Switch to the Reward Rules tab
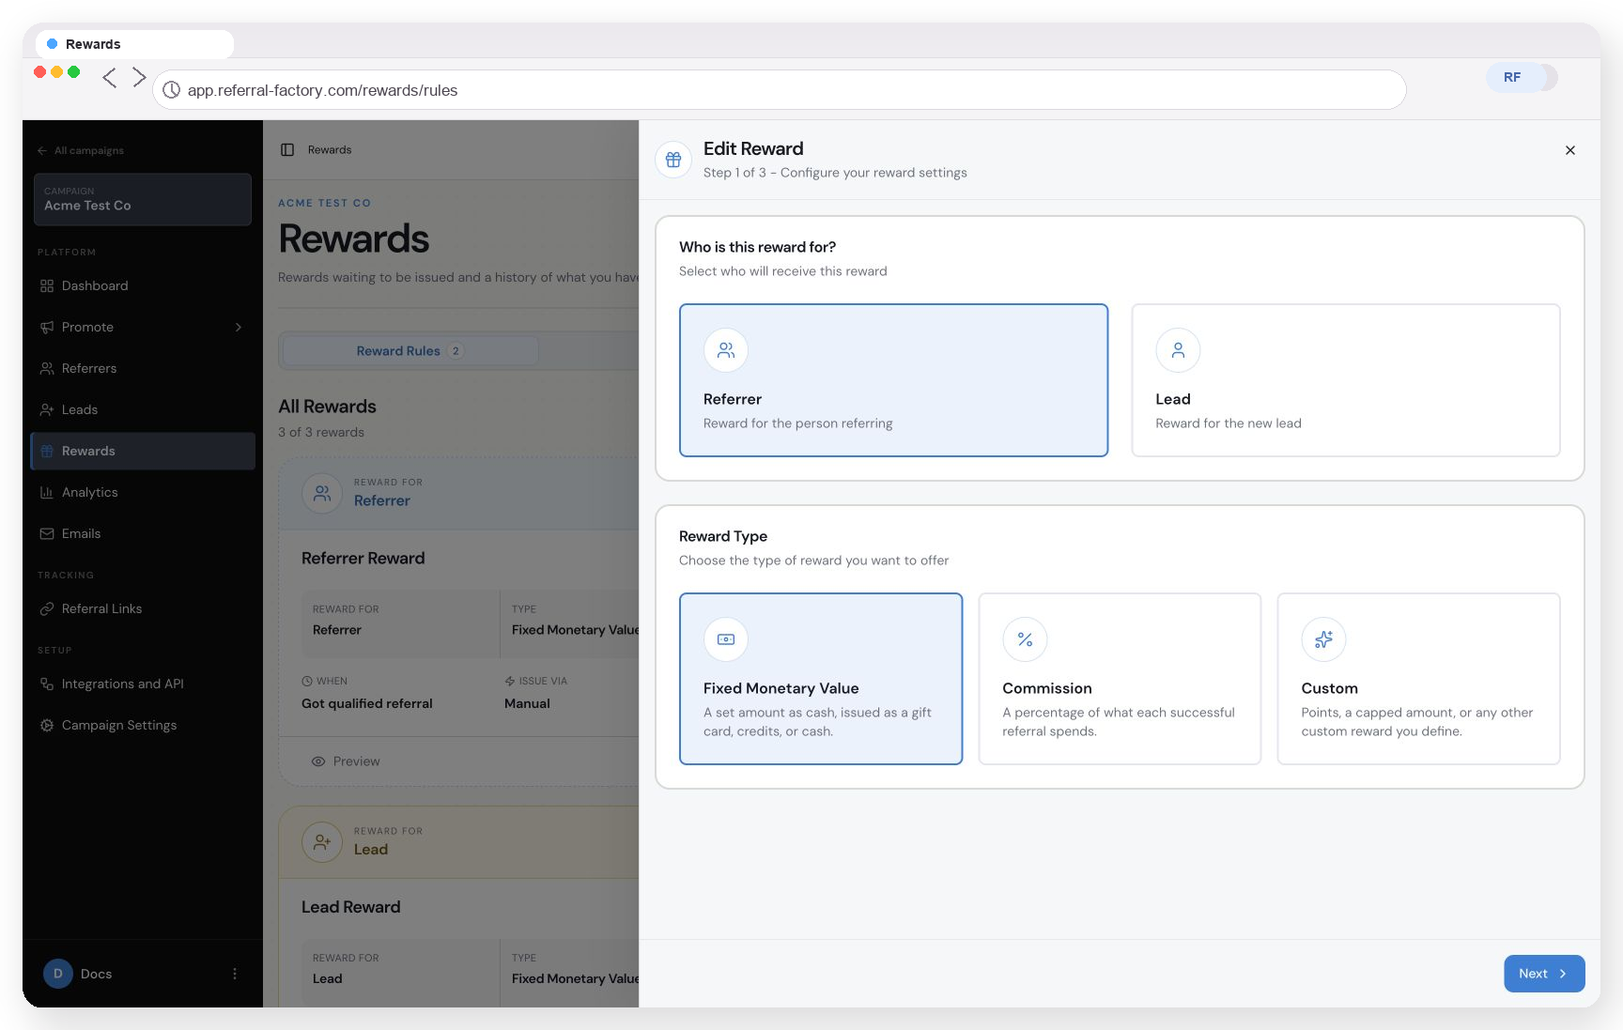The width and height of the screenshot is (1623, 1030). click(x=410, y=351)
